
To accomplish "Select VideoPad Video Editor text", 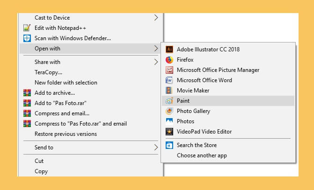I will [x=204, y=132].
